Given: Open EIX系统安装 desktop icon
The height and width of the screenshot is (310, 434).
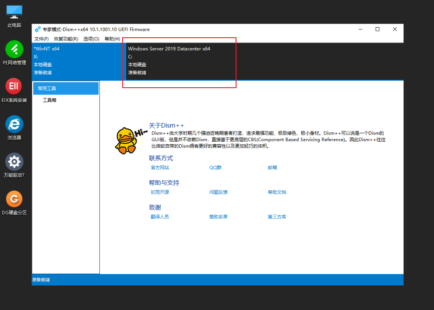Looking at the screenshot, I should [14, 90].
